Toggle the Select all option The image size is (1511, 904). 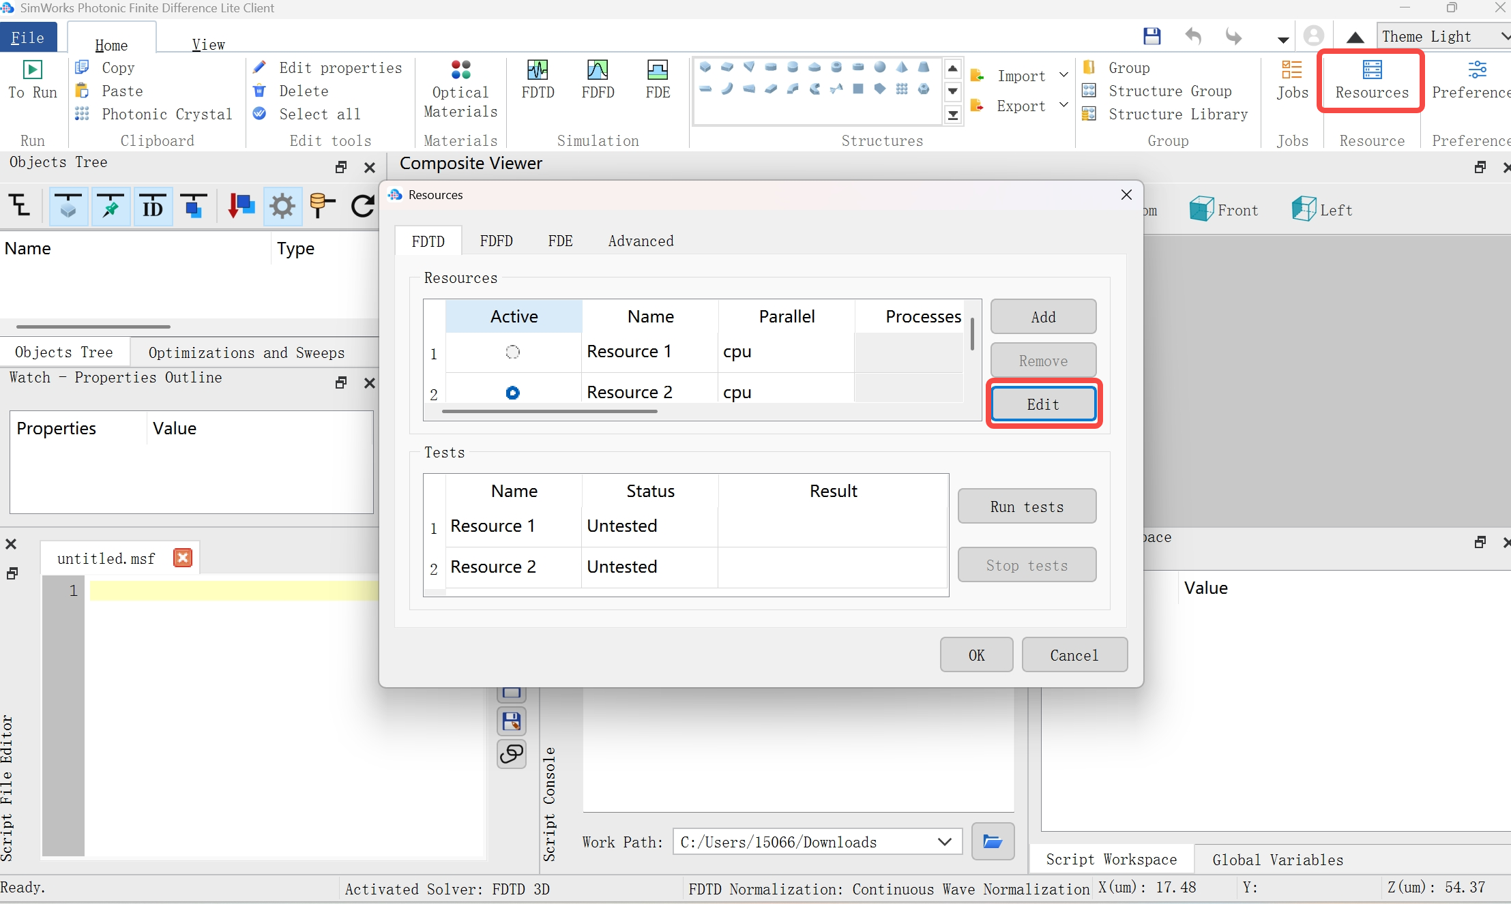click(x=319, y=114)
